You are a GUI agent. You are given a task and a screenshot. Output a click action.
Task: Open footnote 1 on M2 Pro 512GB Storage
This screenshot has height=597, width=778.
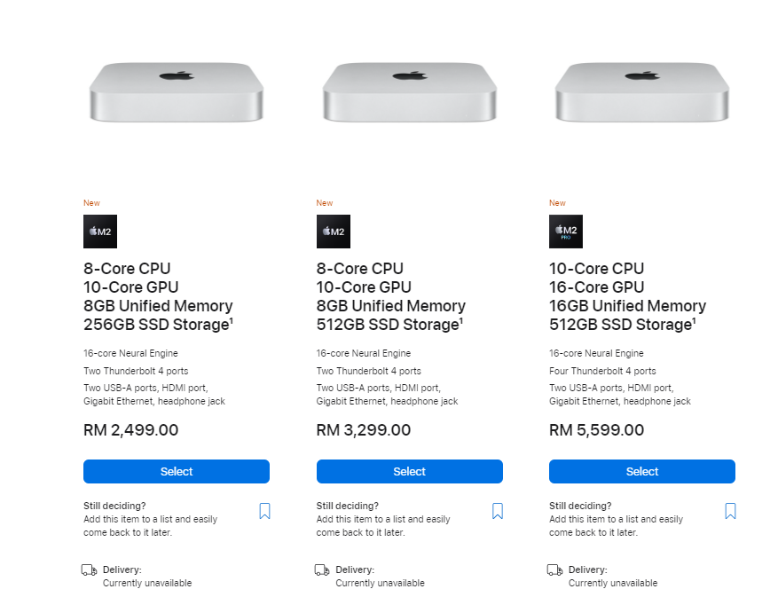click(694, 320)
